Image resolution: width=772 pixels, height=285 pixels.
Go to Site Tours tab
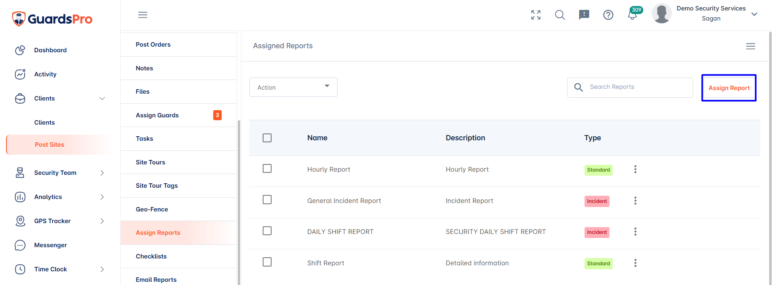[x=179, y=162]
